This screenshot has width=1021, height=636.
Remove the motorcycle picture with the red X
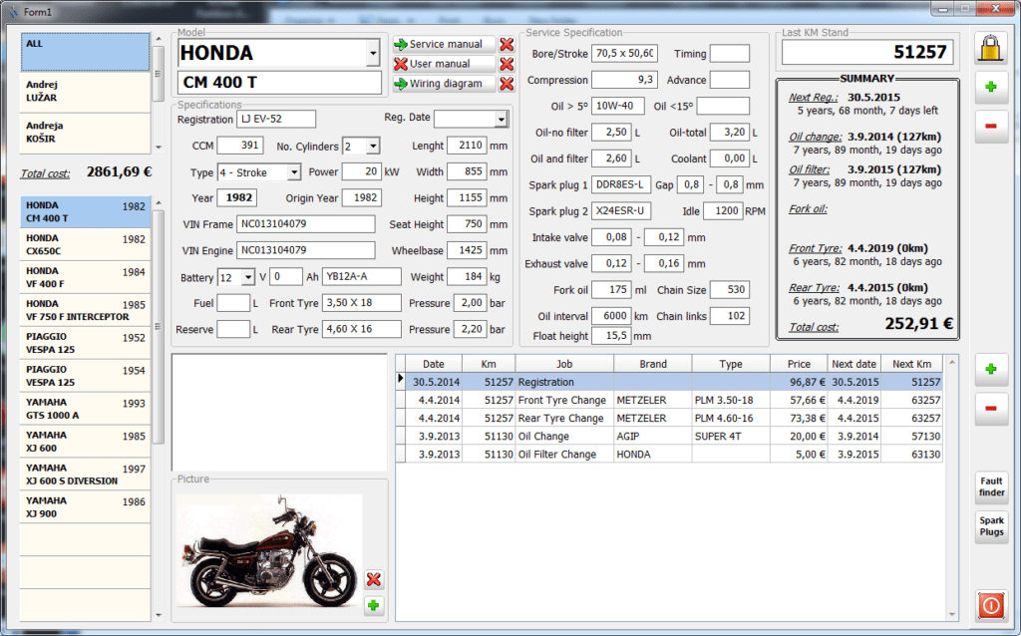click(374, 579)
